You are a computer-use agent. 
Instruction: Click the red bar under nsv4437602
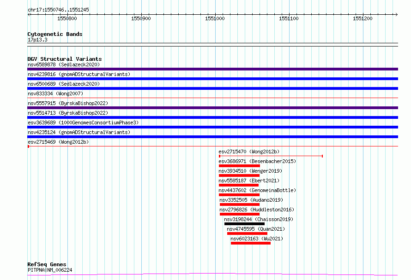coord(239,195)
